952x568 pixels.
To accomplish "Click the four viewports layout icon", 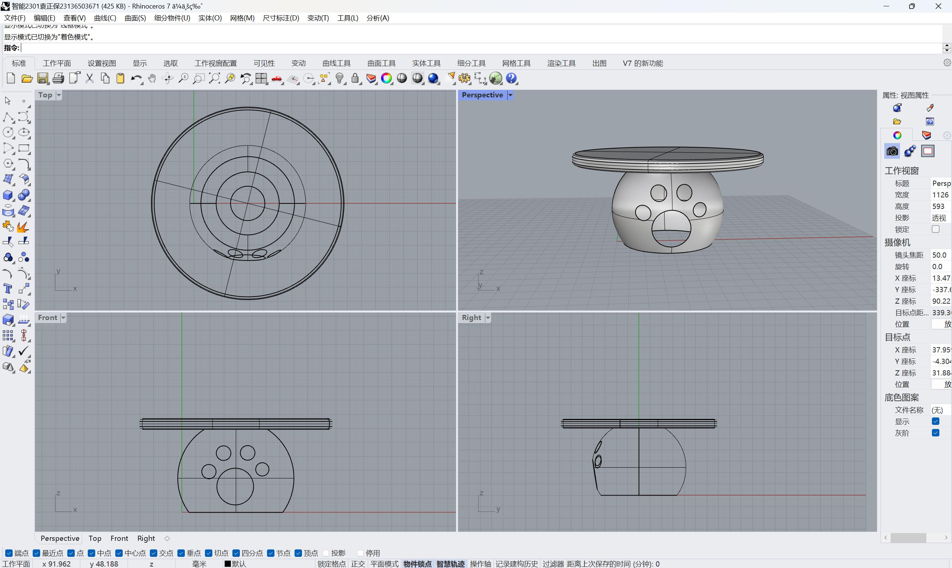I will pyautogui.click(x=261, y=78).
